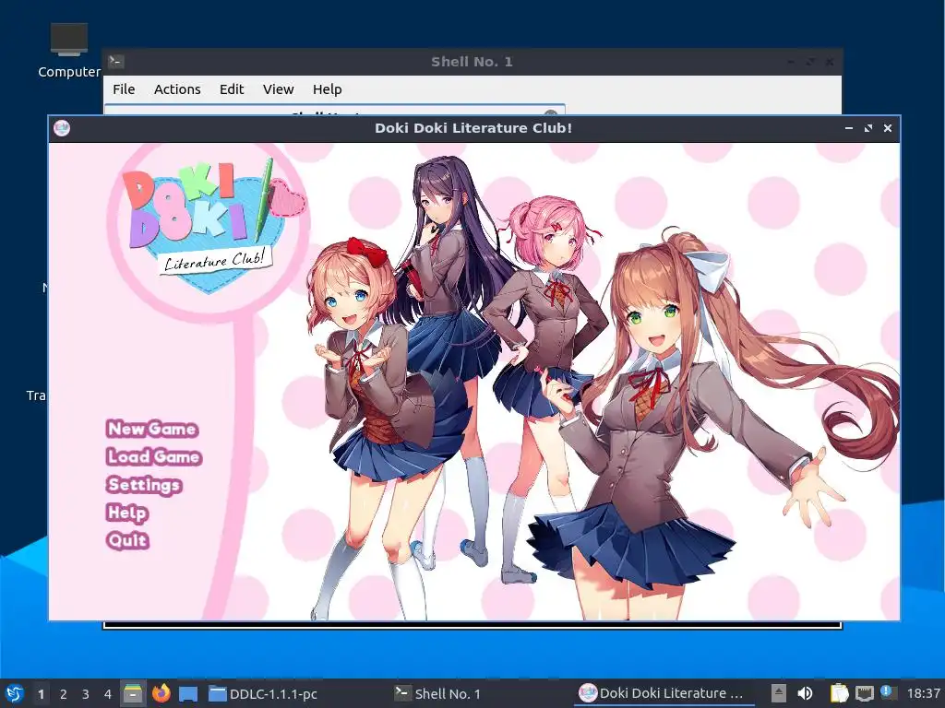Open File menu in Shell No. 1
The height and width of the screenshot is (708, 945).
click(x=124, y=89)
